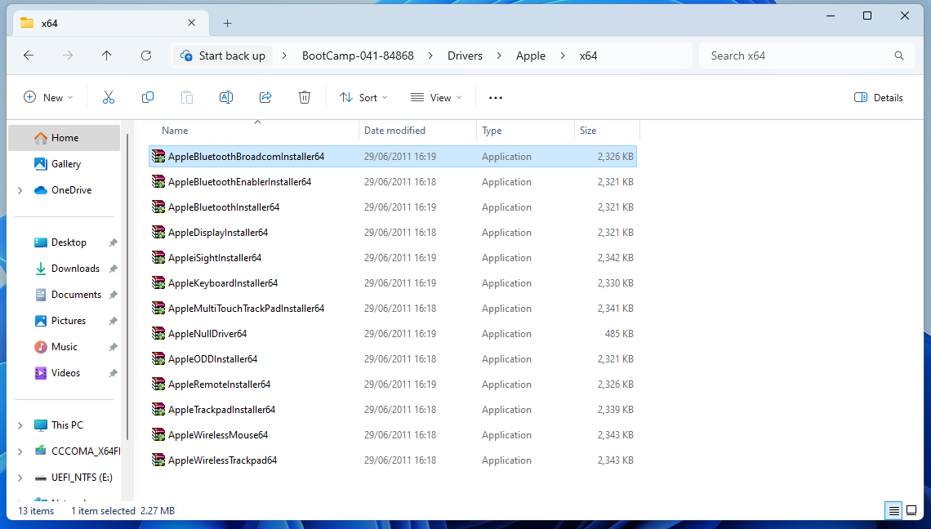Add a new tab with plus

[227, 23]
